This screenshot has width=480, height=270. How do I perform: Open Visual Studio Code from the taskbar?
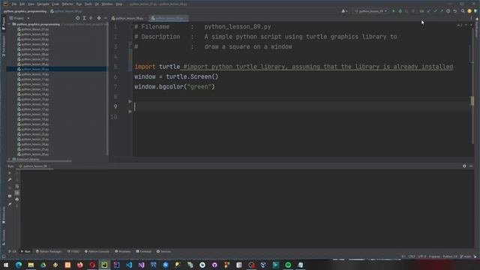point(129,265)
